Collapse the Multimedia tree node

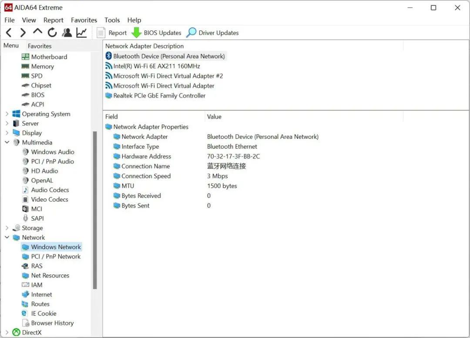pyautogui.click(x=7, y=142)
